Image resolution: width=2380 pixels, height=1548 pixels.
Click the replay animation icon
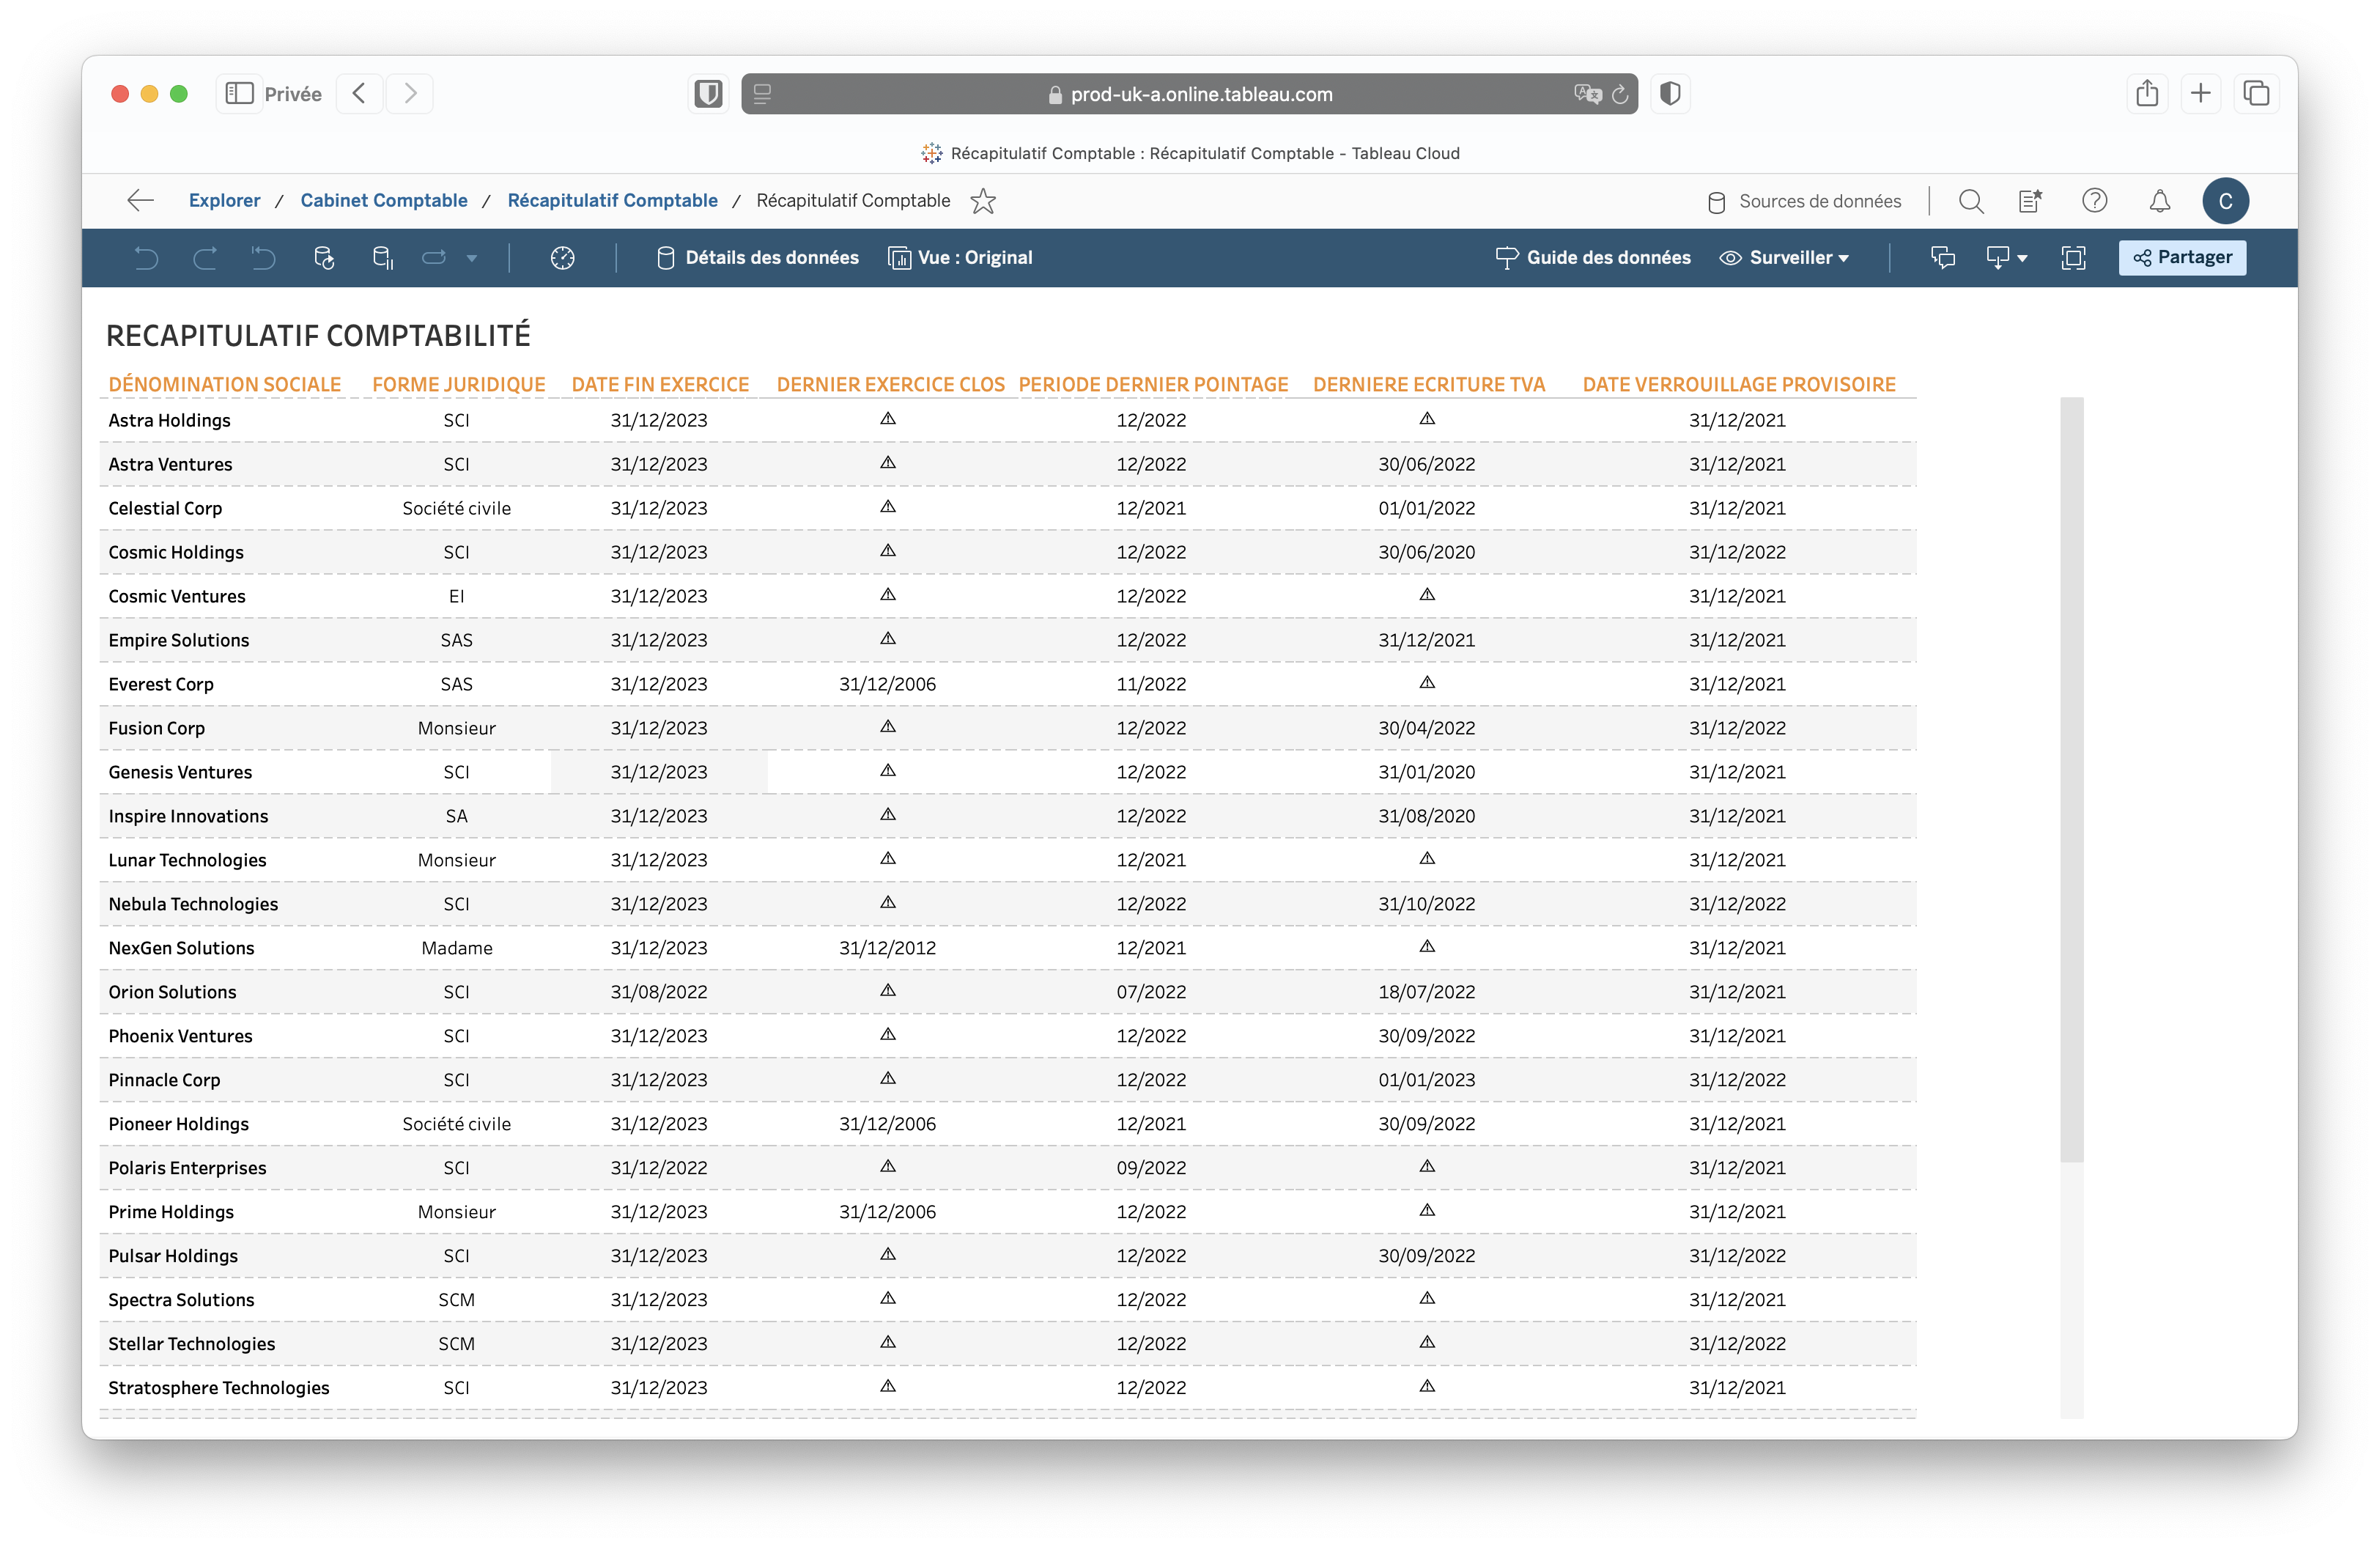point(433,258)
